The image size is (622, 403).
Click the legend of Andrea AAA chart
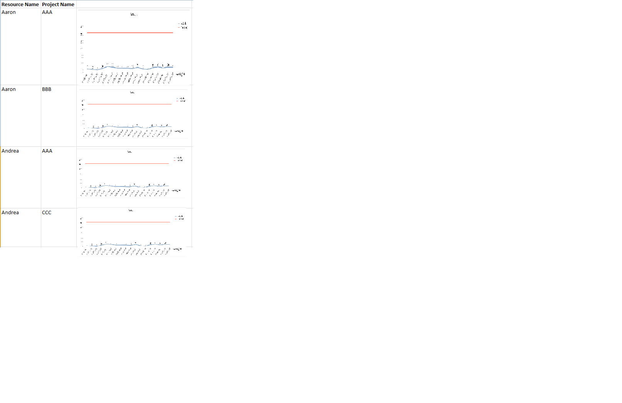coord(178,159)
